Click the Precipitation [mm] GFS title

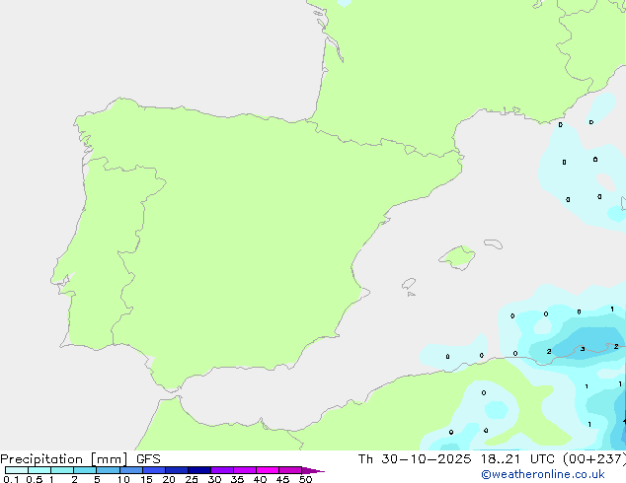80,459
